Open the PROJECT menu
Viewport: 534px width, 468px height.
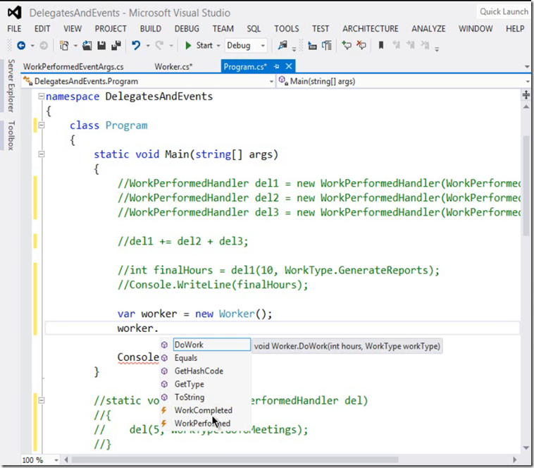click(x=111, y=29)
